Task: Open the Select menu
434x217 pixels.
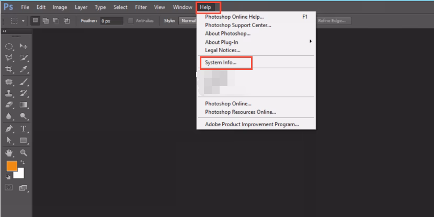Action: (x=120, y=7)
